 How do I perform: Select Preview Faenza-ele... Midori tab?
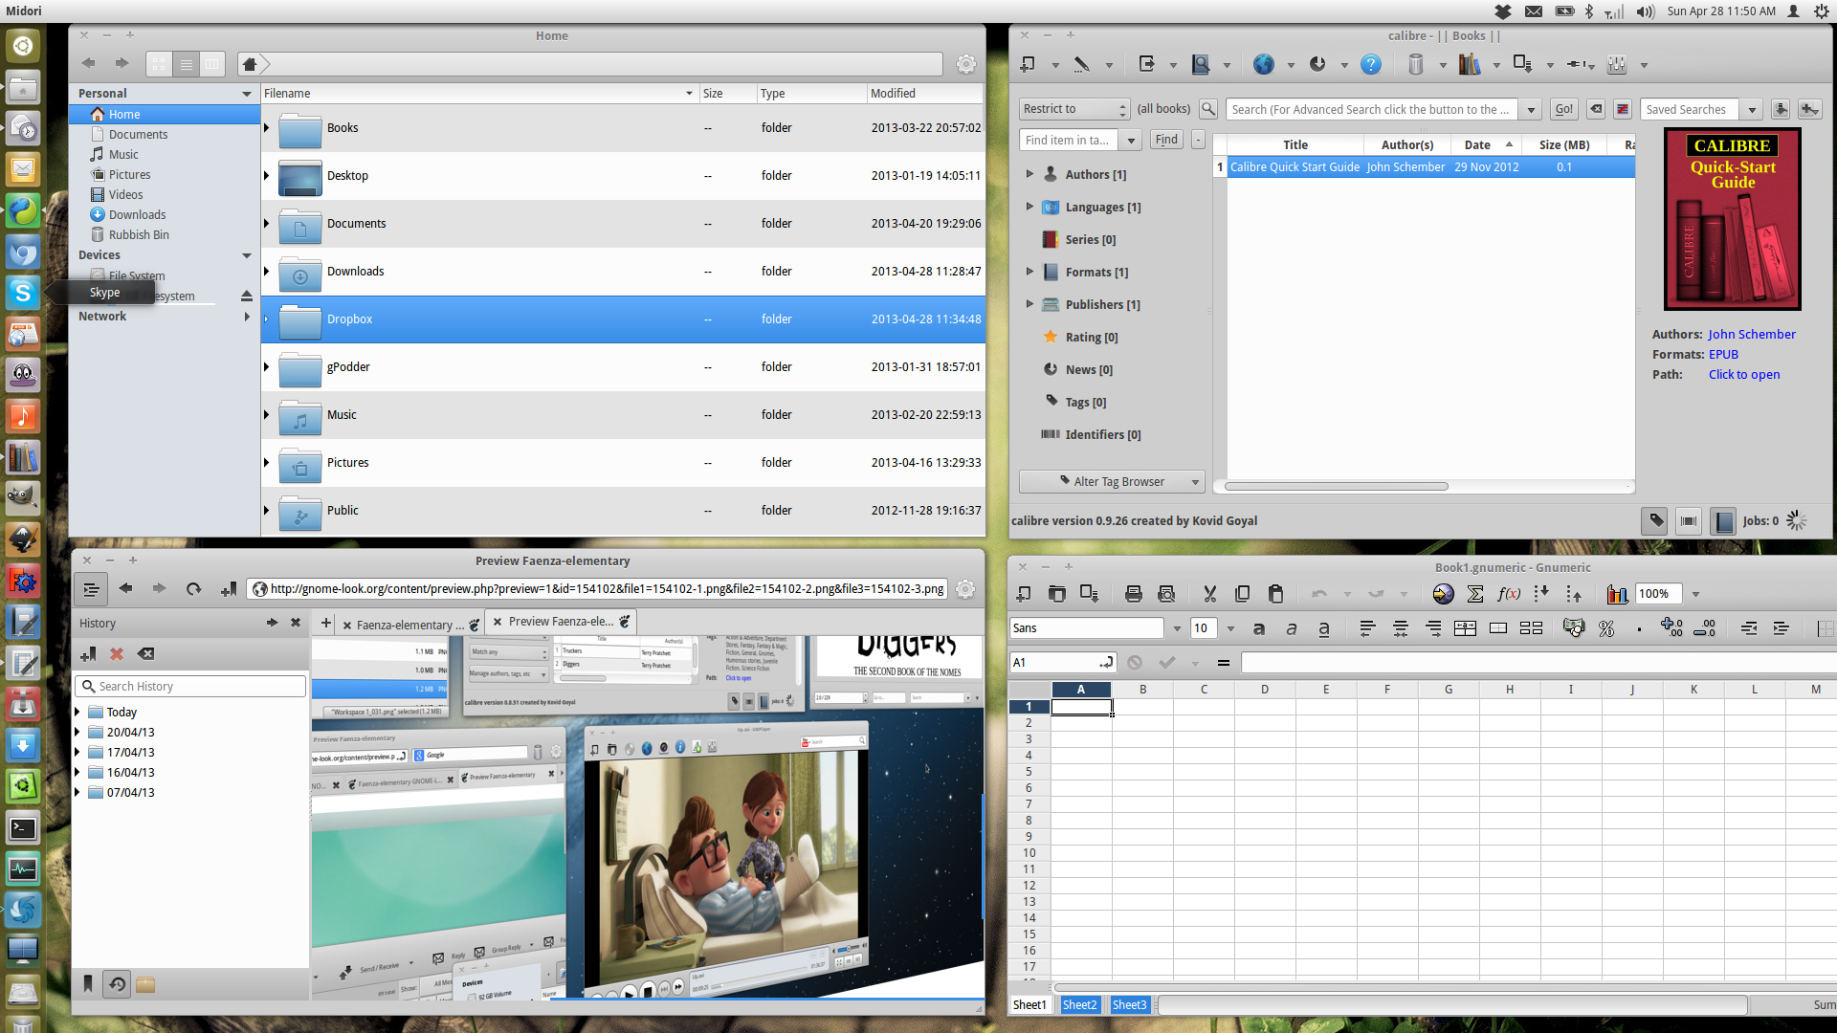pos(561,622)
